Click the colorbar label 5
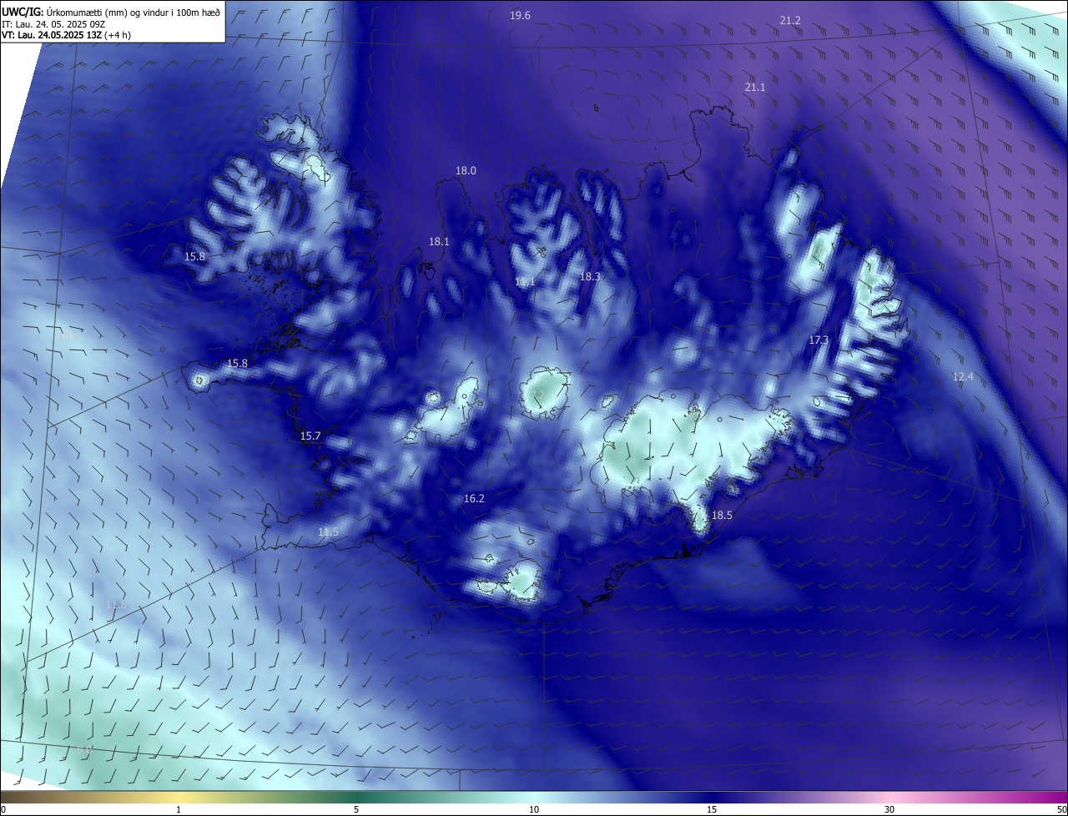 [356, 809]
